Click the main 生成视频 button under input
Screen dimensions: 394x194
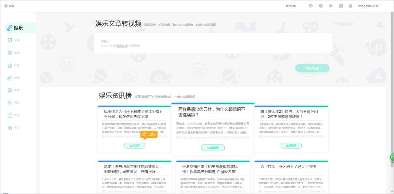point(312,68)
